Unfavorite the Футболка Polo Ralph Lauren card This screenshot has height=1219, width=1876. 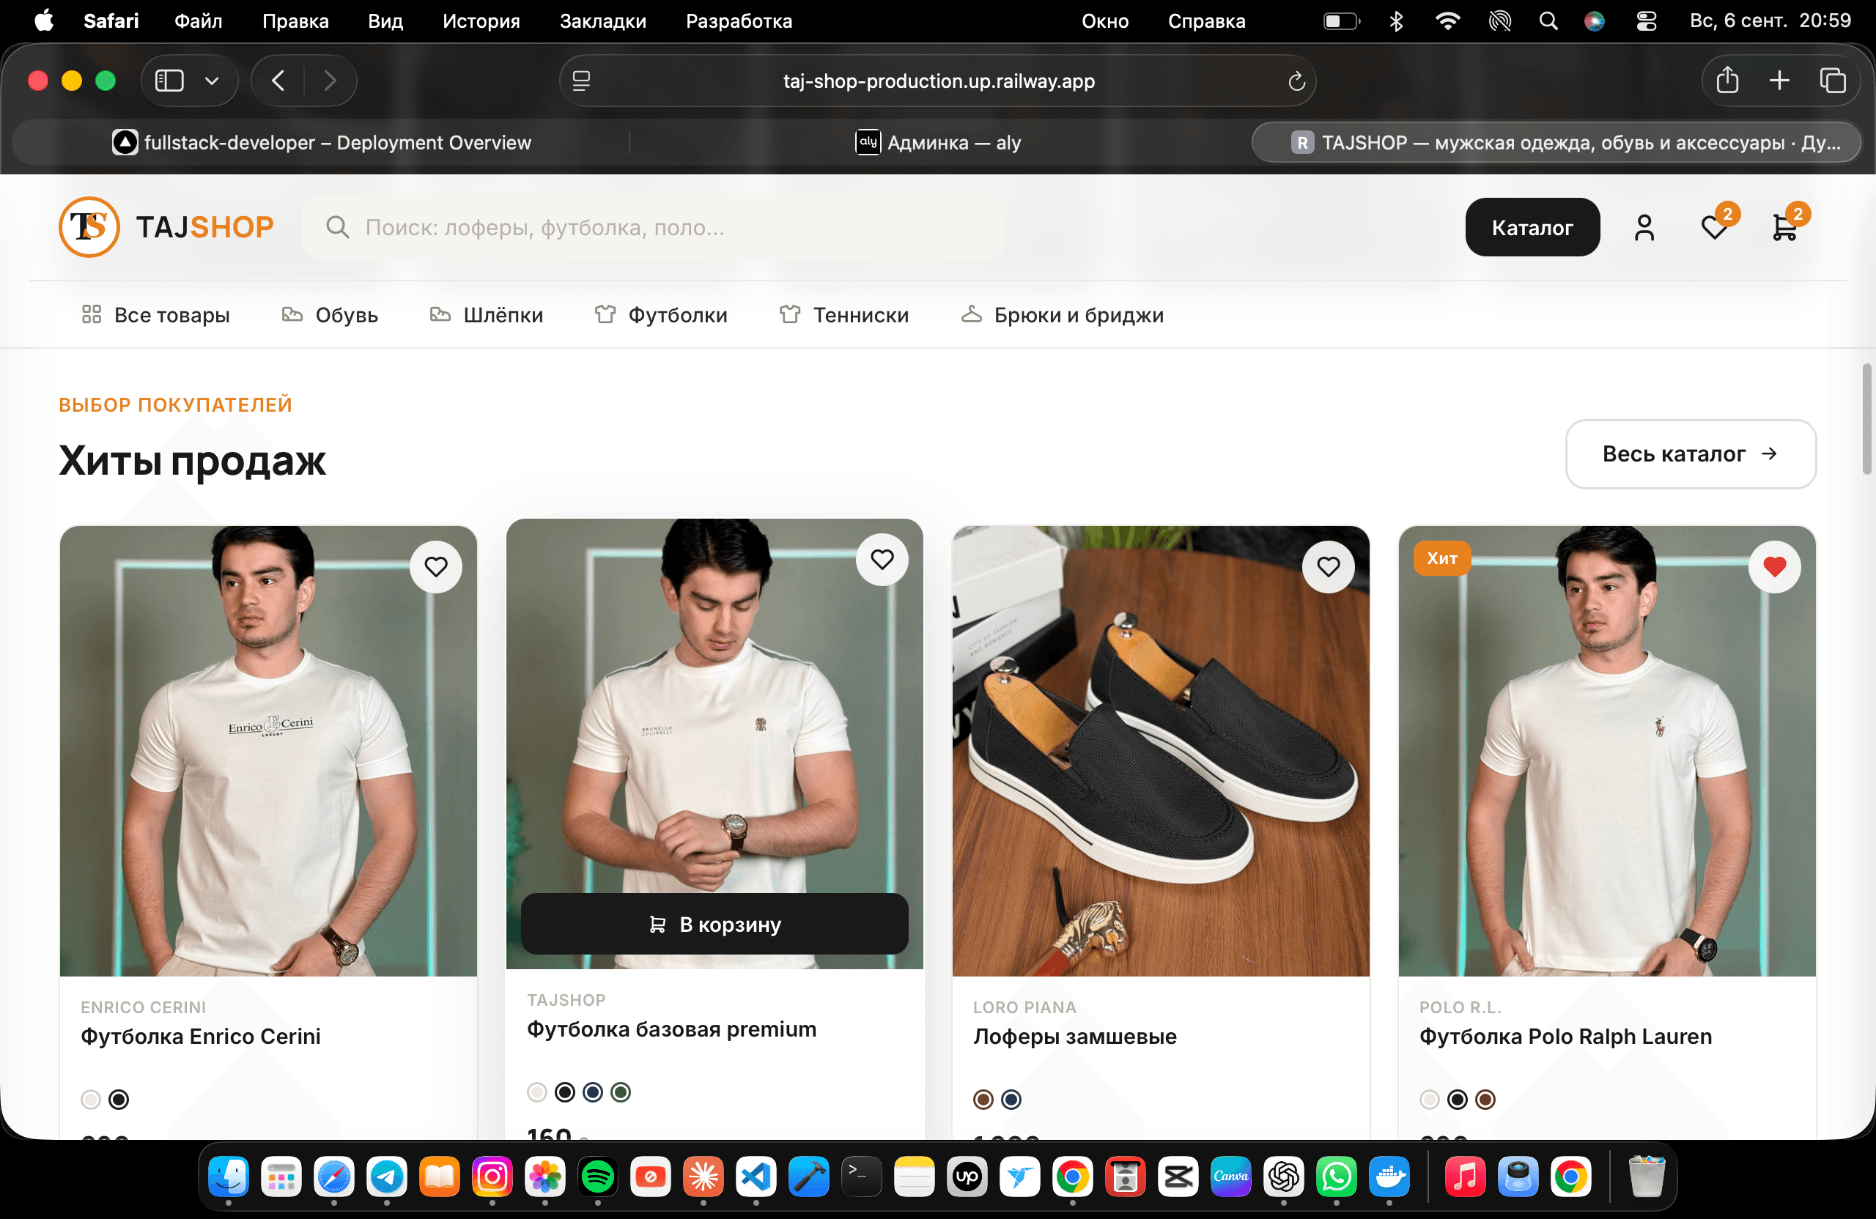(1774, 566)
